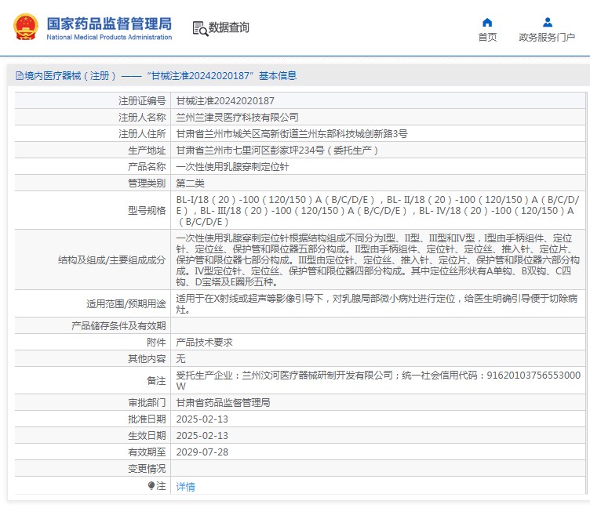Screen dimensions: 590x508
Task: Select the 批准日期 value 2025-02-13
Action: [x=202, y=419]
